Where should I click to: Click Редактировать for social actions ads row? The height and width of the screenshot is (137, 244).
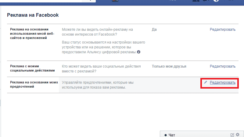tap(223, 66)
